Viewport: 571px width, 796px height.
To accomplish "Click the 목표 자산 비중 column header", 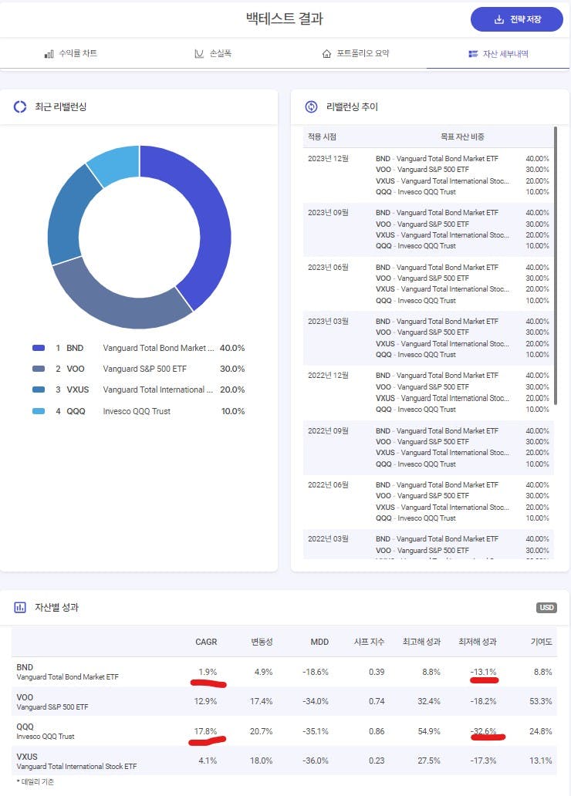I will pos(462,137).
